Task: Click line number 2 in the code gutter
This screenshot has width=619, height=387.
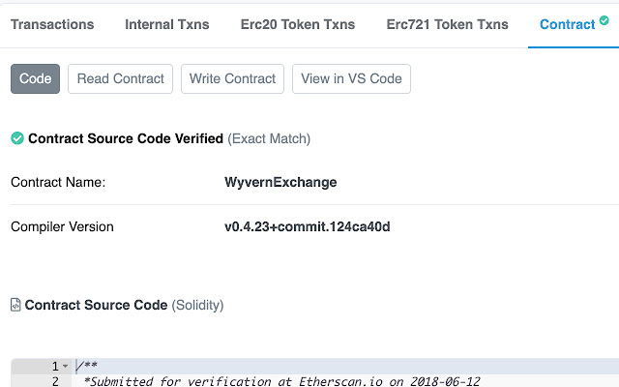Action: (54, 381)
